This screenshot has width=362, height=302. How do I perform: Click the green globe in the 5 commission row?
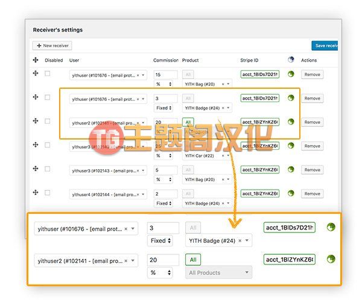click(x=291, y=169)
